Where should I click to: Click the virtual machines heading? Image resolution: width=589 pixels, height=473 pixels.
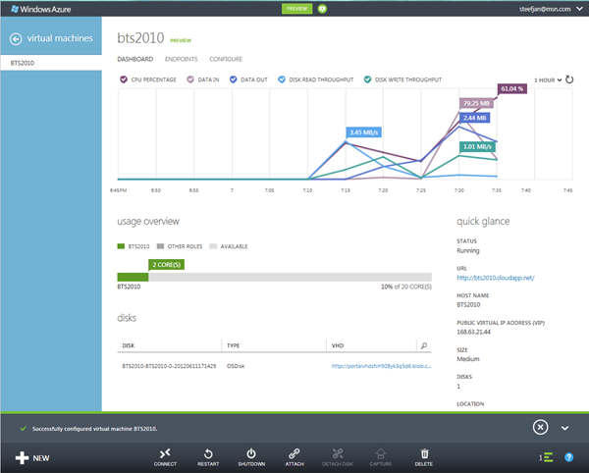coord(60,38)
